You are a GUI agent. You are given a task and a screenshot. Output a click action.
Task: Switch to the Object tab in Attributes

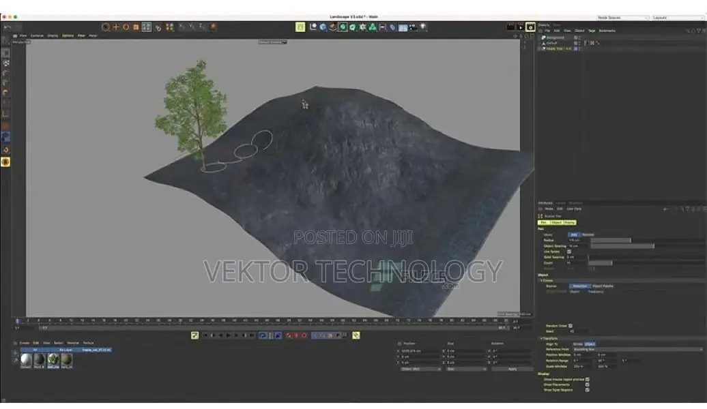(x=556, y=222)
